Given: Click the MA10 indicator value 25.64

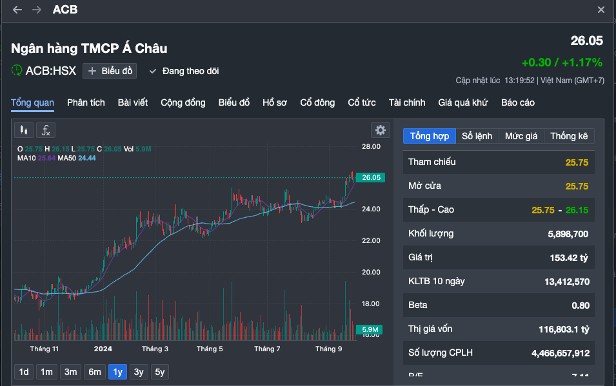Looking at the screenshot, I should (x=46, y=159).
